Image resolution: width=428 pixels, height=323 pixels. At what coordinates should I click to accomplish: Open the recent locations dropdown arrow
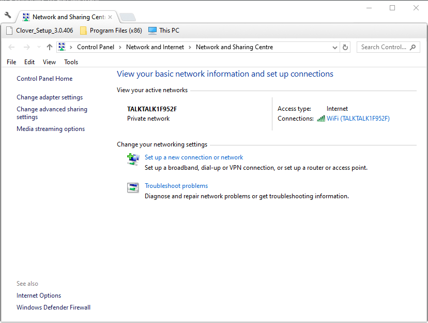tap(39, 47)
